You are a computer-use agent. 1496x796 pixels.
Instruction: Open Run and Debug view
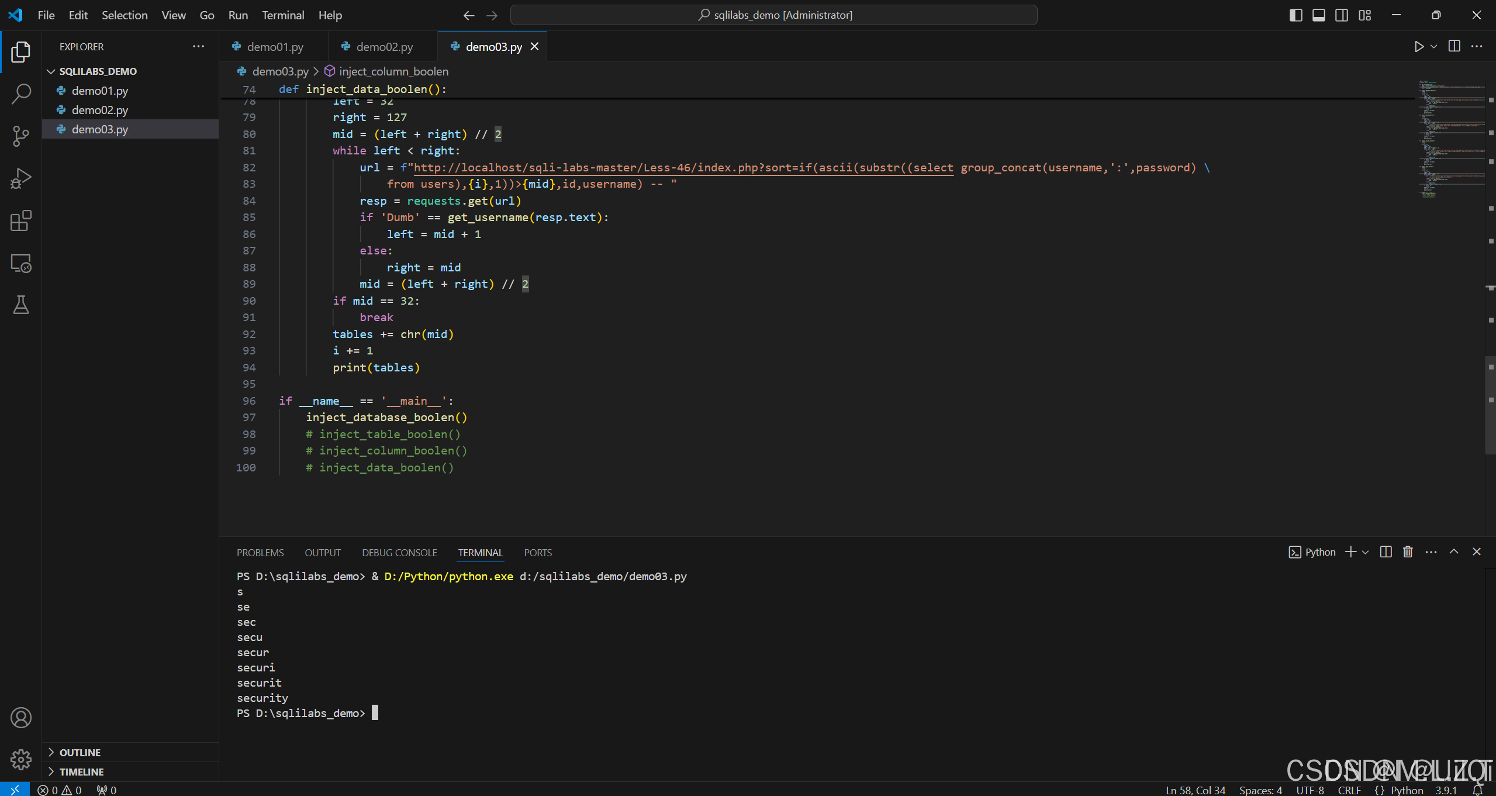click(21, 178)
